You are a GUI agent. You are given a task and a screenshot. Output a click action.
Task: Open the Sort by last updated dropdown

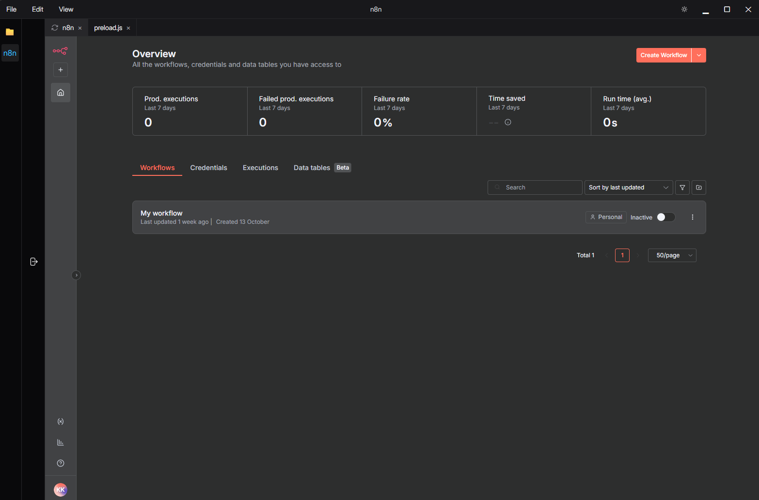pos(629,187)
